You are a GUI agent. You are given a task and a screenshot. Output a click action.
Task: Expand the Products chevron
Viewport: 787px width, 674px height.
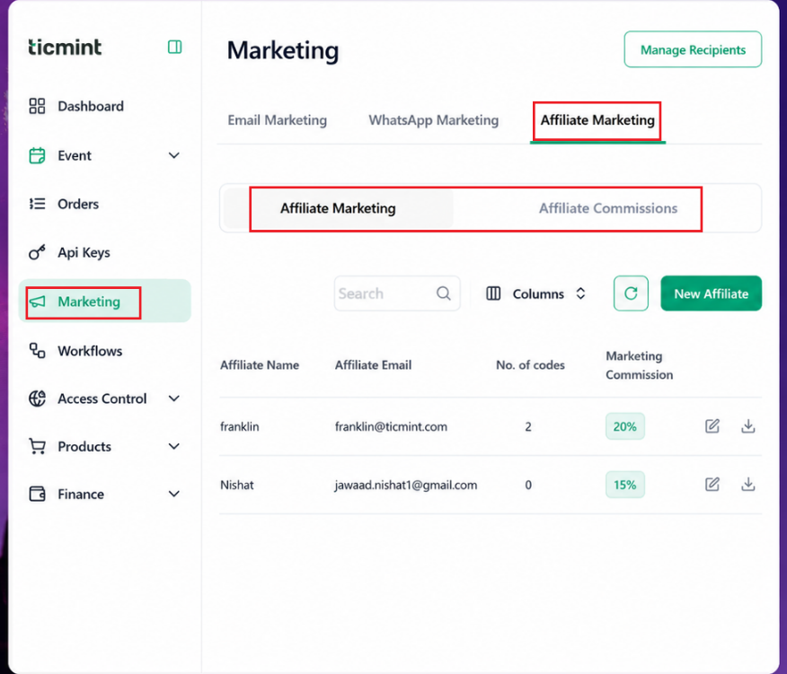coord(174,446)
